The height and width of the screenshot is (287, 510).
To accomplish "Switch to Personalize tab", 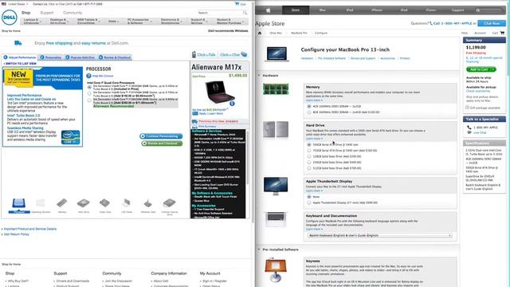I will (x=51, y=57).
